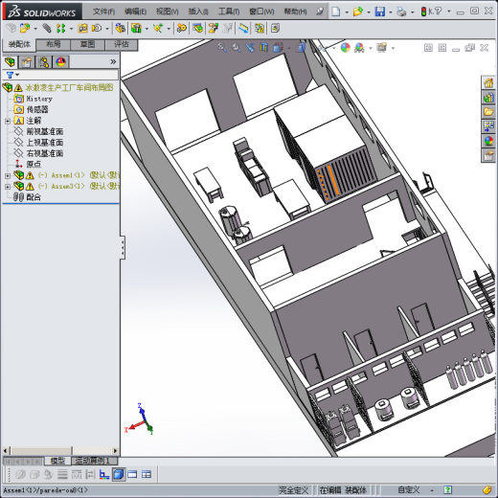Click the Edit Appearance color ball in view toolbar
Image resolution: width=498 pixels, height=498 pixels.
pos(345,48)
